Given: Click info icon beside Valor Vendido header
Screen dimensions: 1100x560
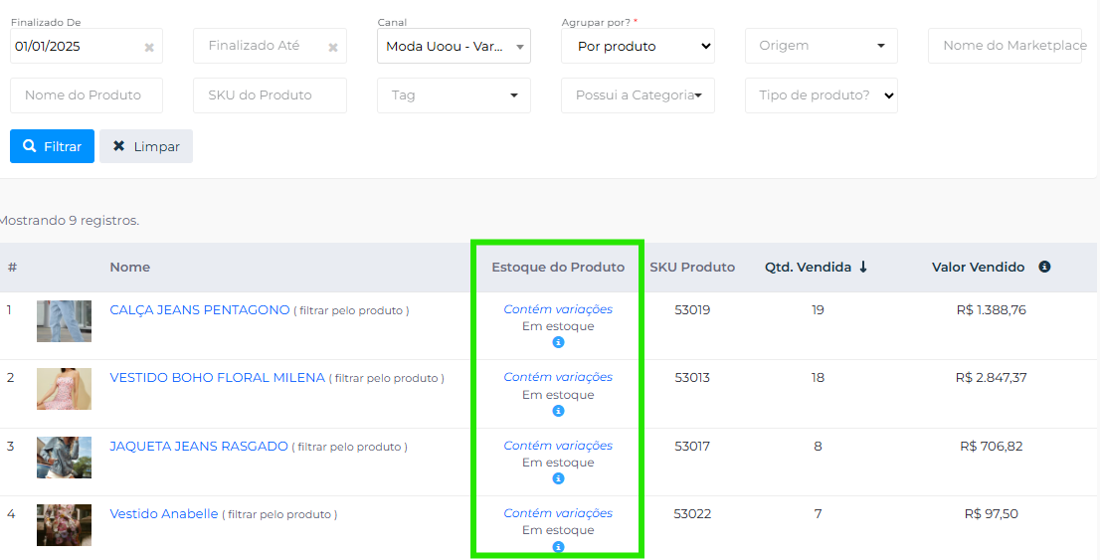Looking at the screenshot, I should pyautogui.click(x=1044, y=267).
